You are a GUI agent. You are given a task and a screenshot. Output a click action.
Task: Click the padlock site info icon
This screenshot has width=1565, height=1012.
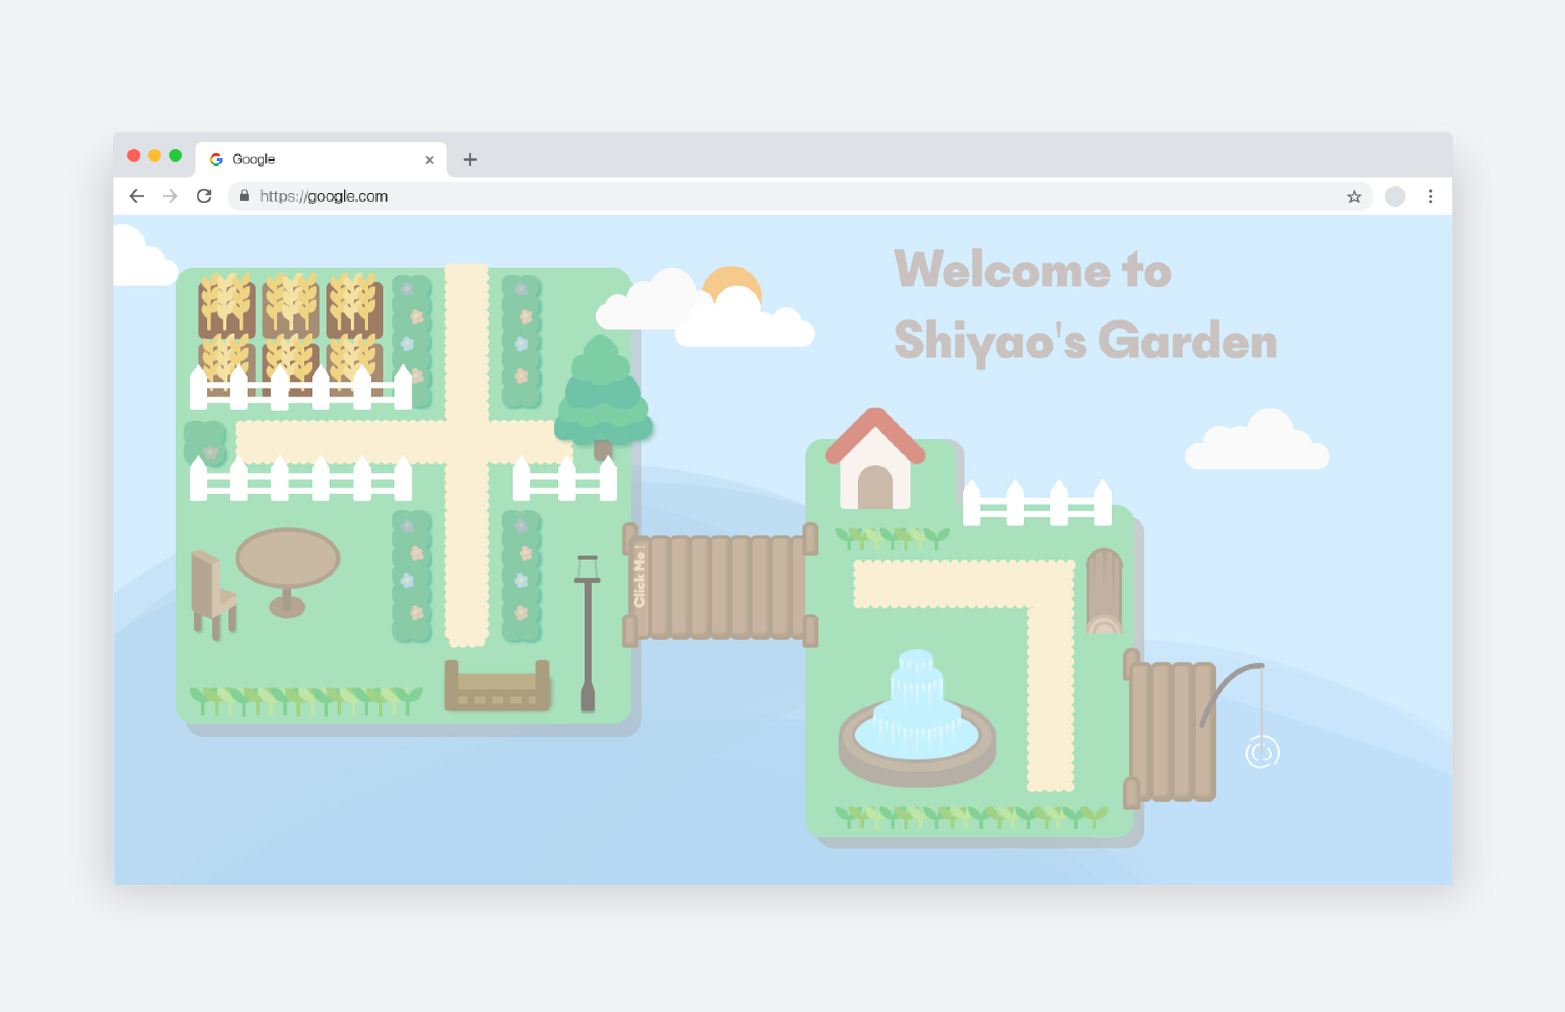pos(244,196)
